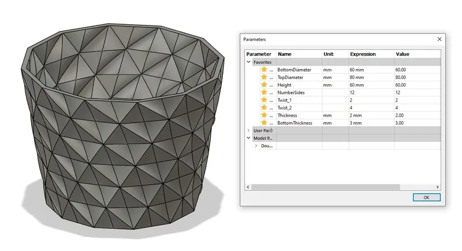Toggle the Twist_1 favorite star

[x=264, y=100]
